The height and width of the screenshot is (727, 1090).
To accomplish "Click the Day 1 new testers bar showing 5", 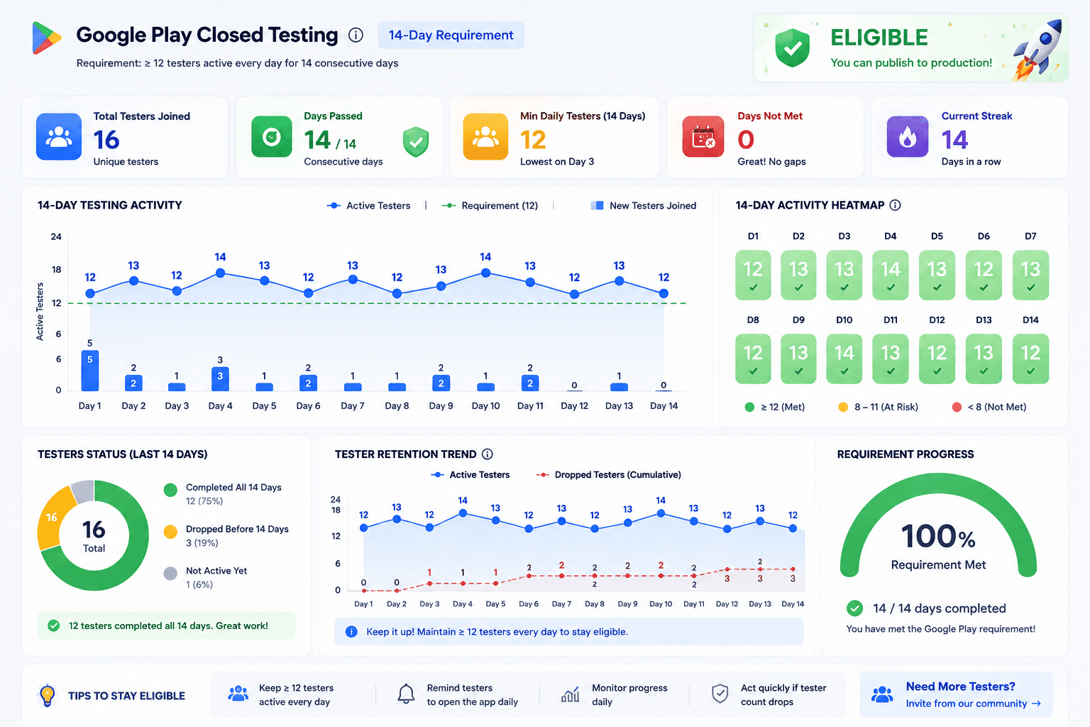I will coord(90,370).
